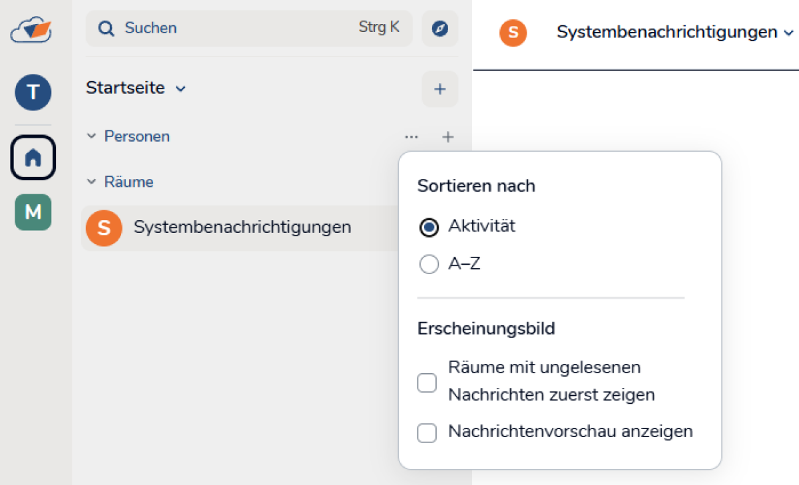Open the Systembenachrichtigungen room in the list

pos(242,228)
